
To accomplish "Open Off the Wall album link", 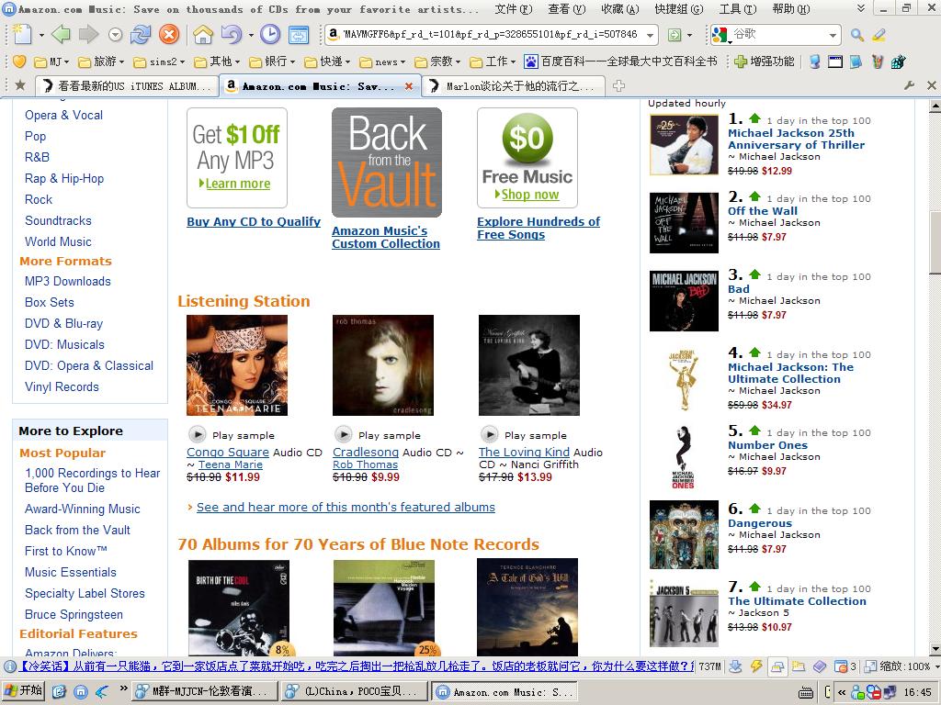I will point(763,211).
